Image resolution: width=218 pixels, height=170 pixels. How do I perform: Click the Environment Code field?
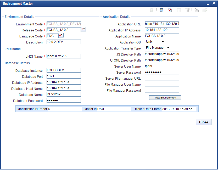(x=64, y=24)
